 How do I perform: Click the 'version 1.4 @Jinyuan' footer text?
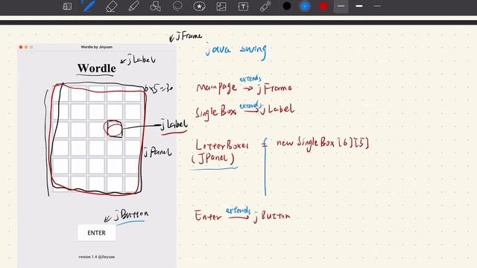click(96, 257)
